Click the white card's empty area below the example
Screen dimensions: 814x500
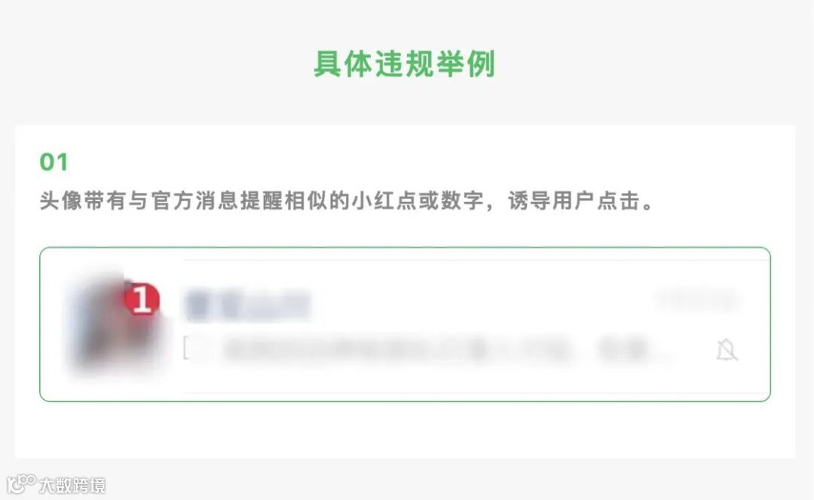[x=405, y=429]
